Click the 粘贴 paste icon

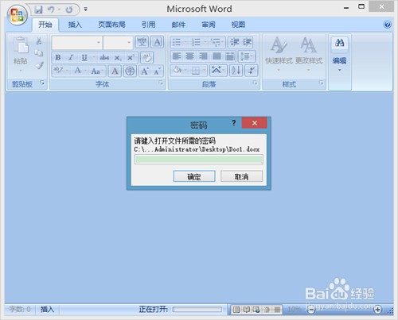21,45
